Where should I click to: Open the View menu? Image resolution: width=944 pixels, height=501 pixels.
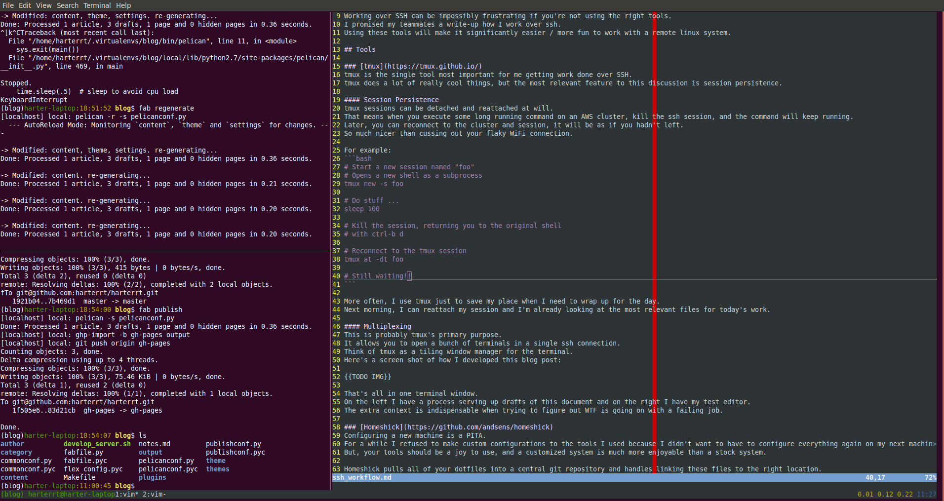click(x=43, y=5)
